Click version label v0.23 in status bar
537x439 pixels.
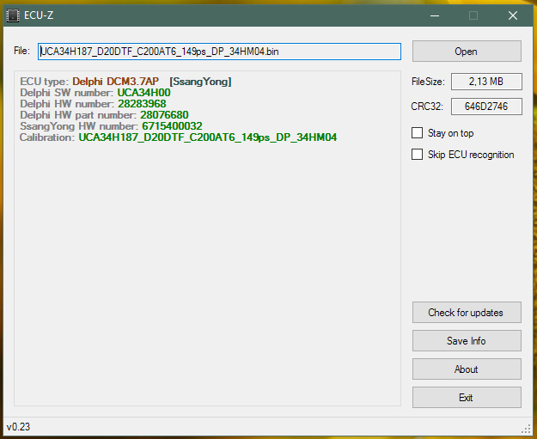pyautogui.click(x=18, y=427)
